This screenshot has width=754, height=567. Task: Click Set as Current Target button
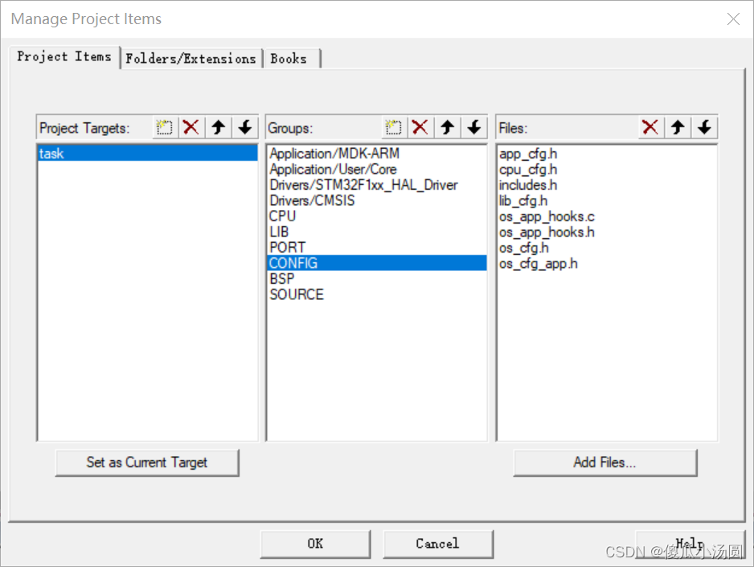pyautogui.click(x=147, y=462)
